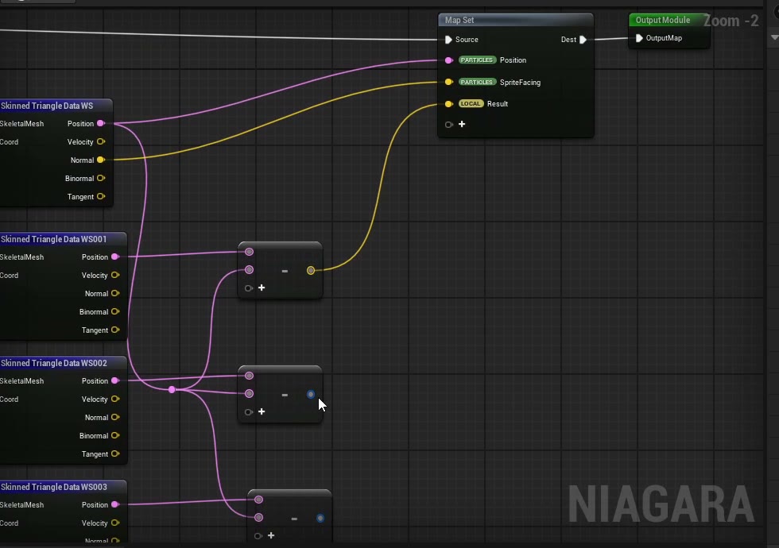Select the Skinned Triangle Data WS001 node title
This screenshot has width=779, height=548.
coord(54,239)
